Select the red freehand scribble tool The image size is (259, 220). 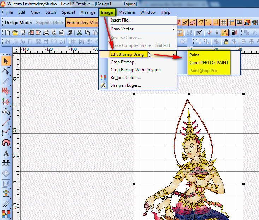(6, 91)
